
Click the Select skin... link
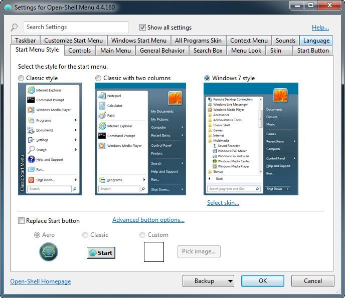[223, 203]
